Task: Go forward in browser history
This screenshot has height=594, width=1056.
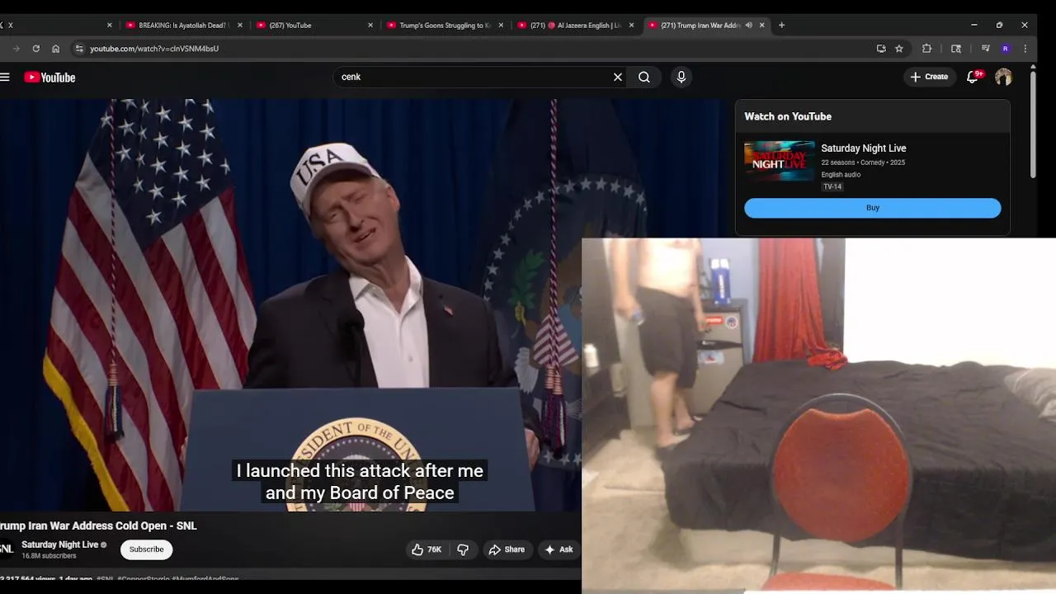Action: point(16,49)
